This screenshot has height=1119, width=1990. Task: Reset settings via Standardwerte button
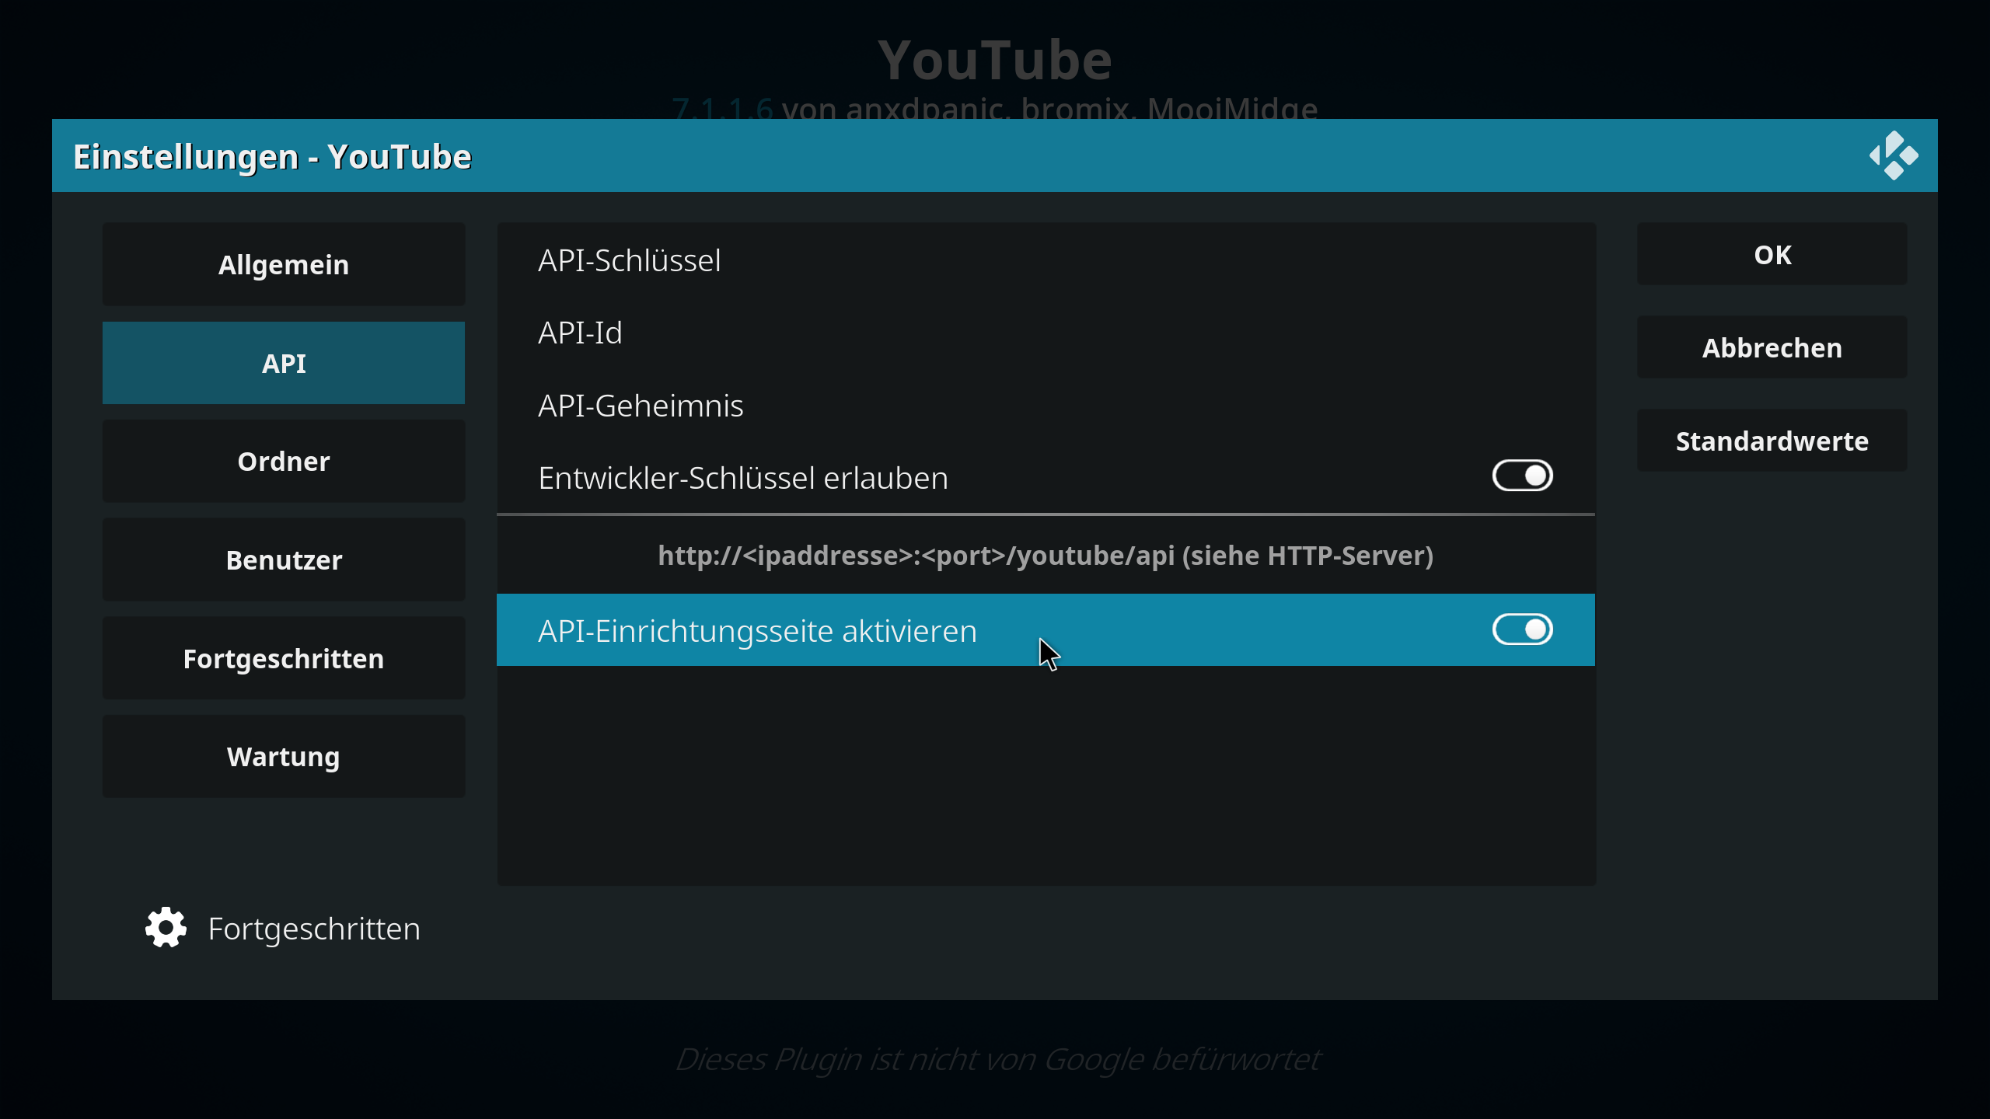tap(1772, 441)
